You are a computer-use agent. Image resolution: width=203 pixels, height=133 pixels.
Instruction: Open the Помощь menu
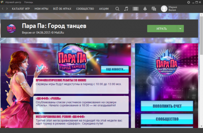29,2
